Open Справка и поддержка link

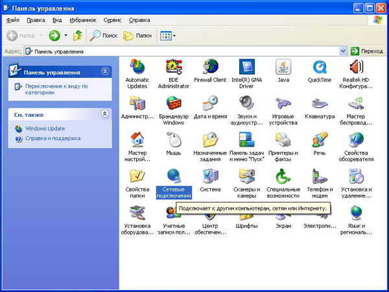[53, 138]
